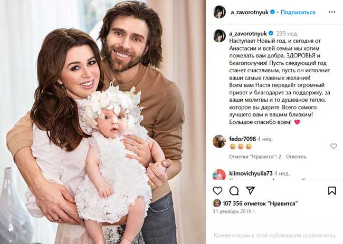Screen dimensions: 343x244
Task: Share post using the paper plane icon
Action: (250, 190)
